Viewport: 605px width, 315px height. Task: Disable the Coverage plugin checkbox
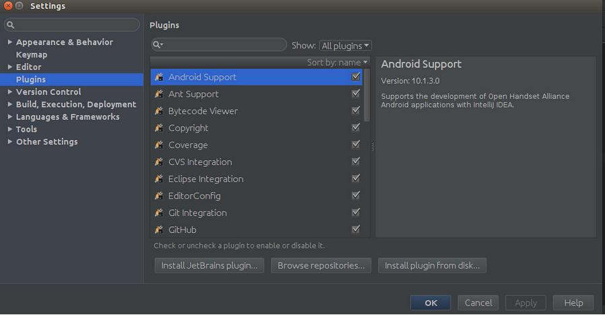[356, 145]
